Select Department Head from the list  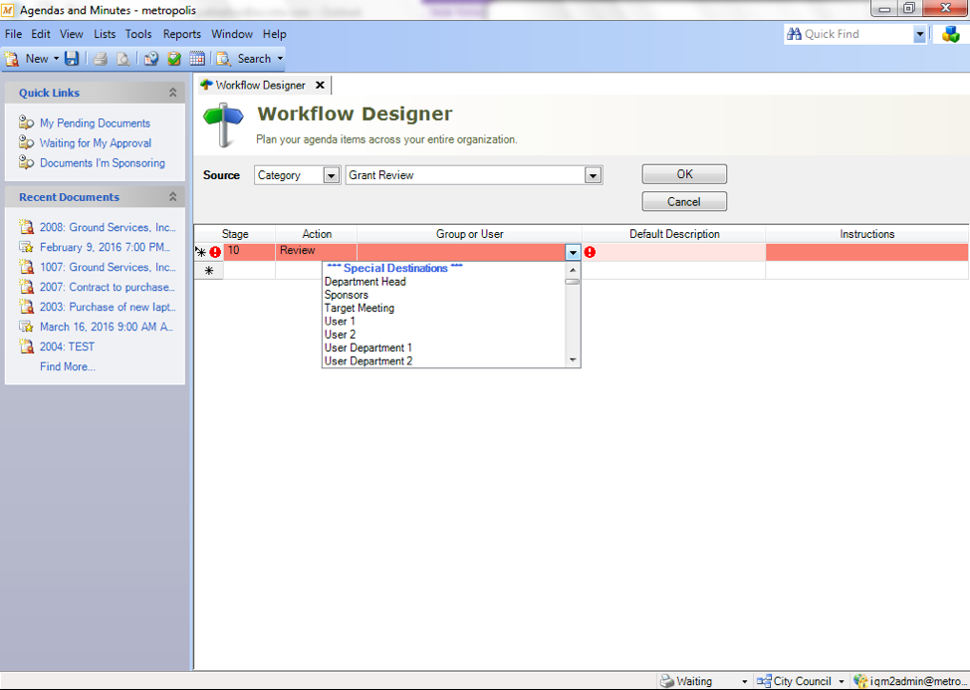[x=364, y=282]
